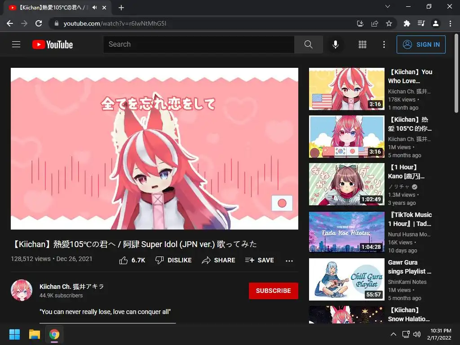Viewport: 460px width, 345px height.
Task: Click the Chrome taskbar icon
Action: 54,334
